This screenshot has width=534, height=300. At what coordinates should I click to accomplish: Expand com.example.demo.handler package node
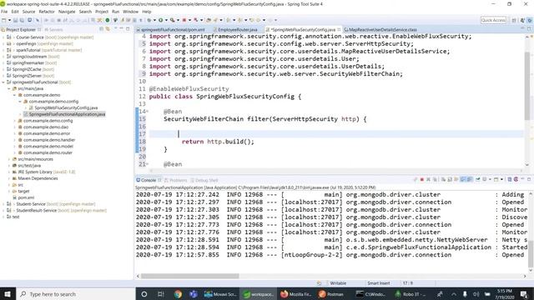point(15,140)
